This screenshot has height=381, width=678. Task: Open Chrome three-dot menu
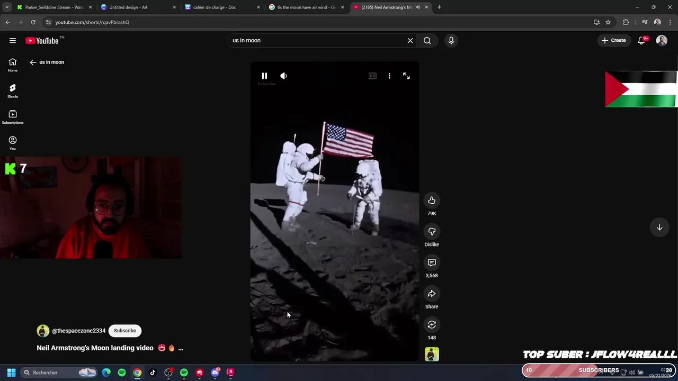click(671, 22)
